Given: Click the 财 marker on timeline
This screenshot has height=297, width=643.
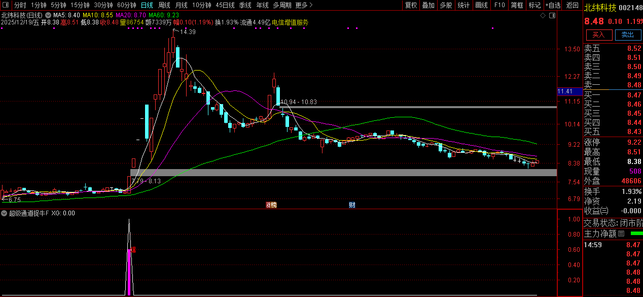Looking at the screenshot, I should (x=352, y=205).
